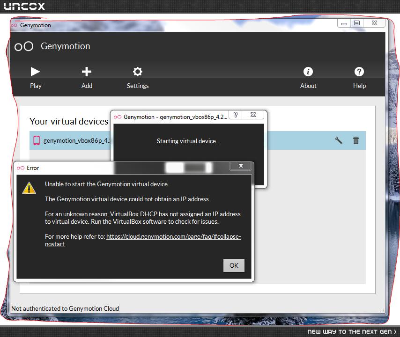Dismiss the Error dialog with OK
Viewport: 400px width, 337px height.
point(234,265)
